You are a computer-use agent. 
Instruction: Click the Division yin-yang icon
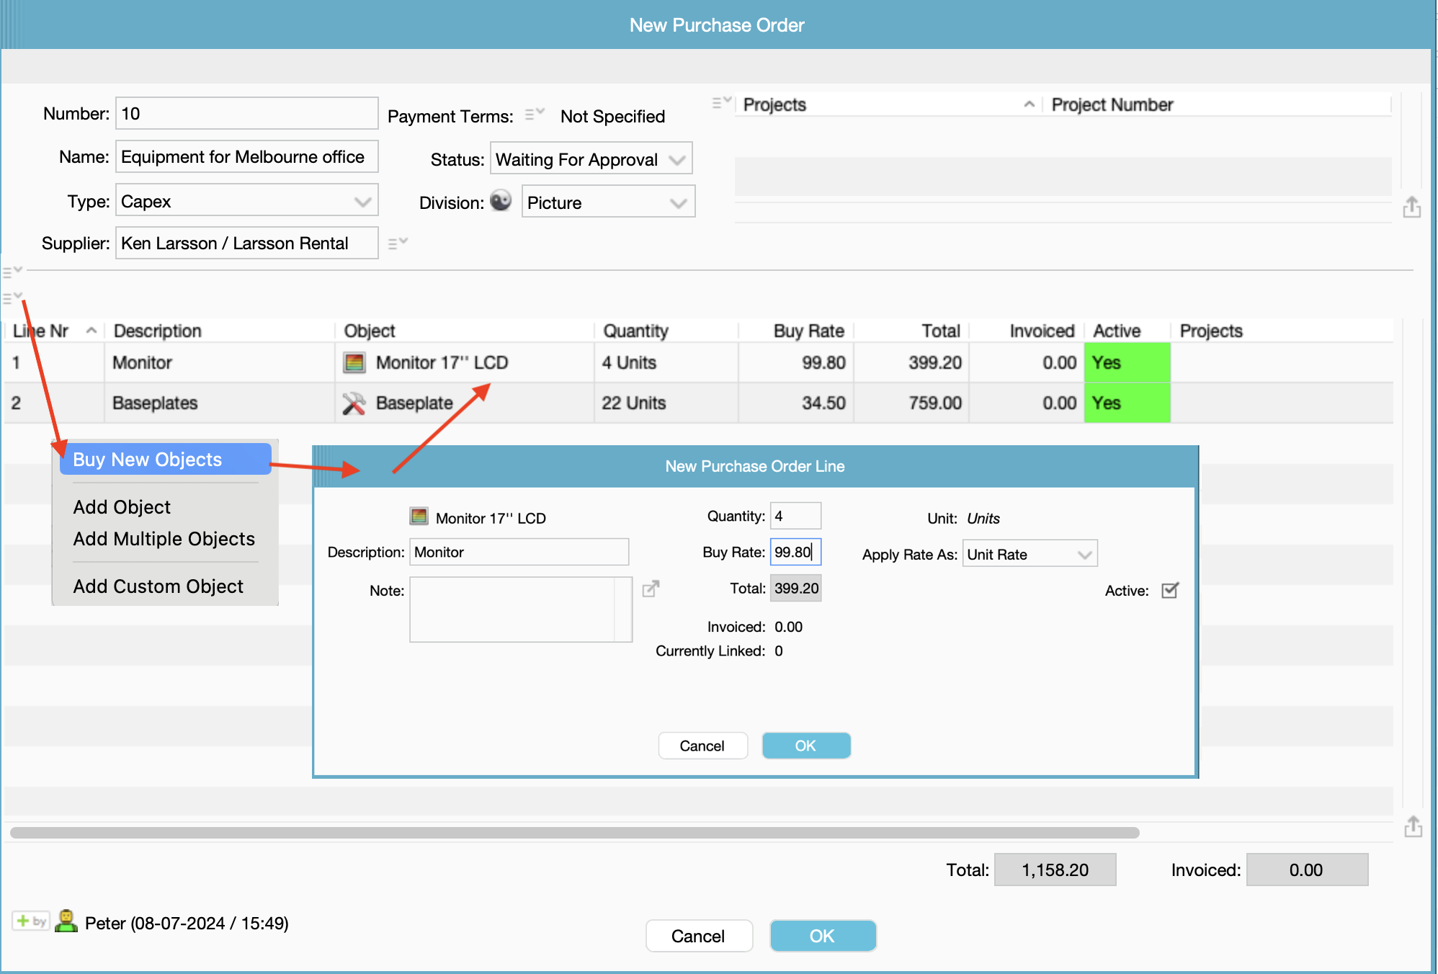(x=501, y=200)
